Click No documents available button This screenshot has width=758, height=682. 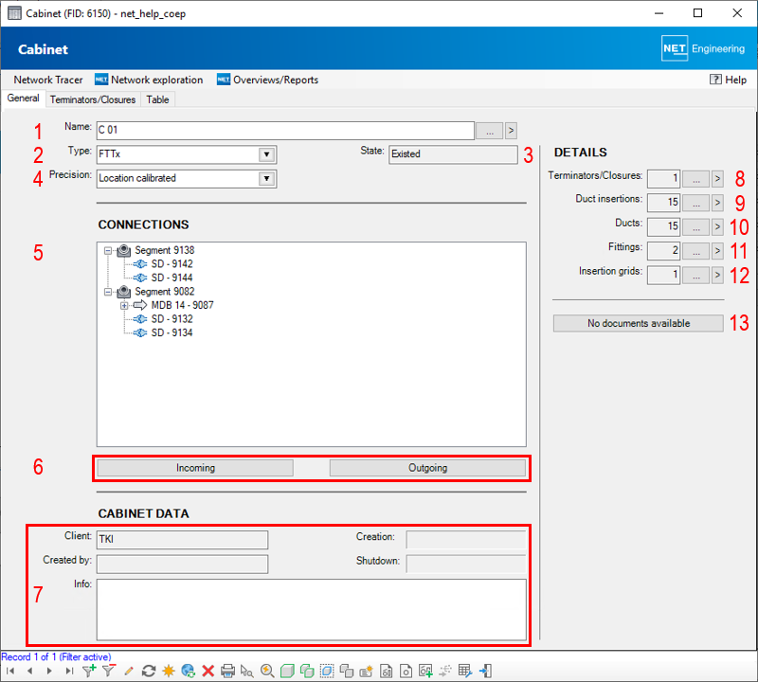click(x=638, y=323)
